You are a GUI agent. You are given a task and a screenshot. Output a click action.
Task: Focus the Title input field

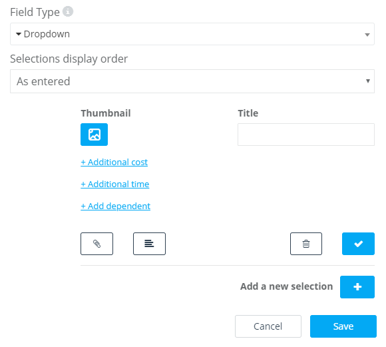[306, 135]
